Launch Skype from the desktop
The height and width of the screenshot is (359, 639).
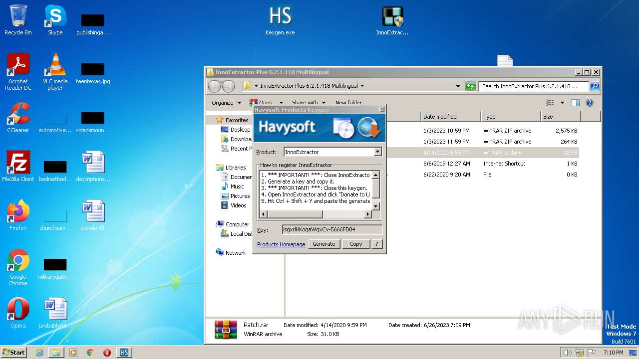[55, 20]
